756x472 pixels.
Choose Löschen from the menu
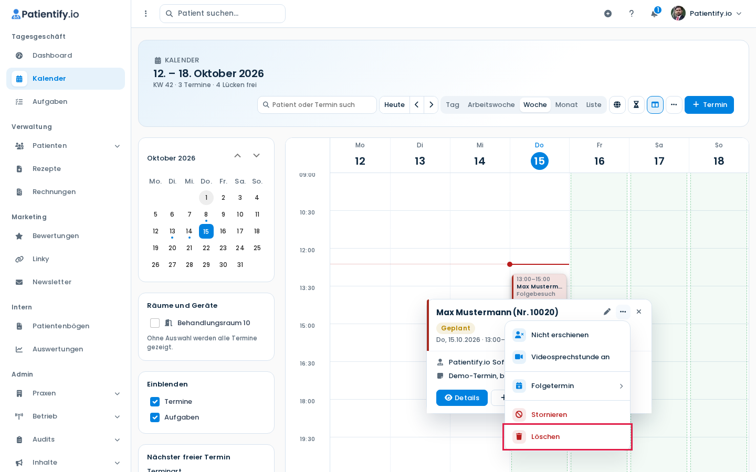click(x=568, y=437)
